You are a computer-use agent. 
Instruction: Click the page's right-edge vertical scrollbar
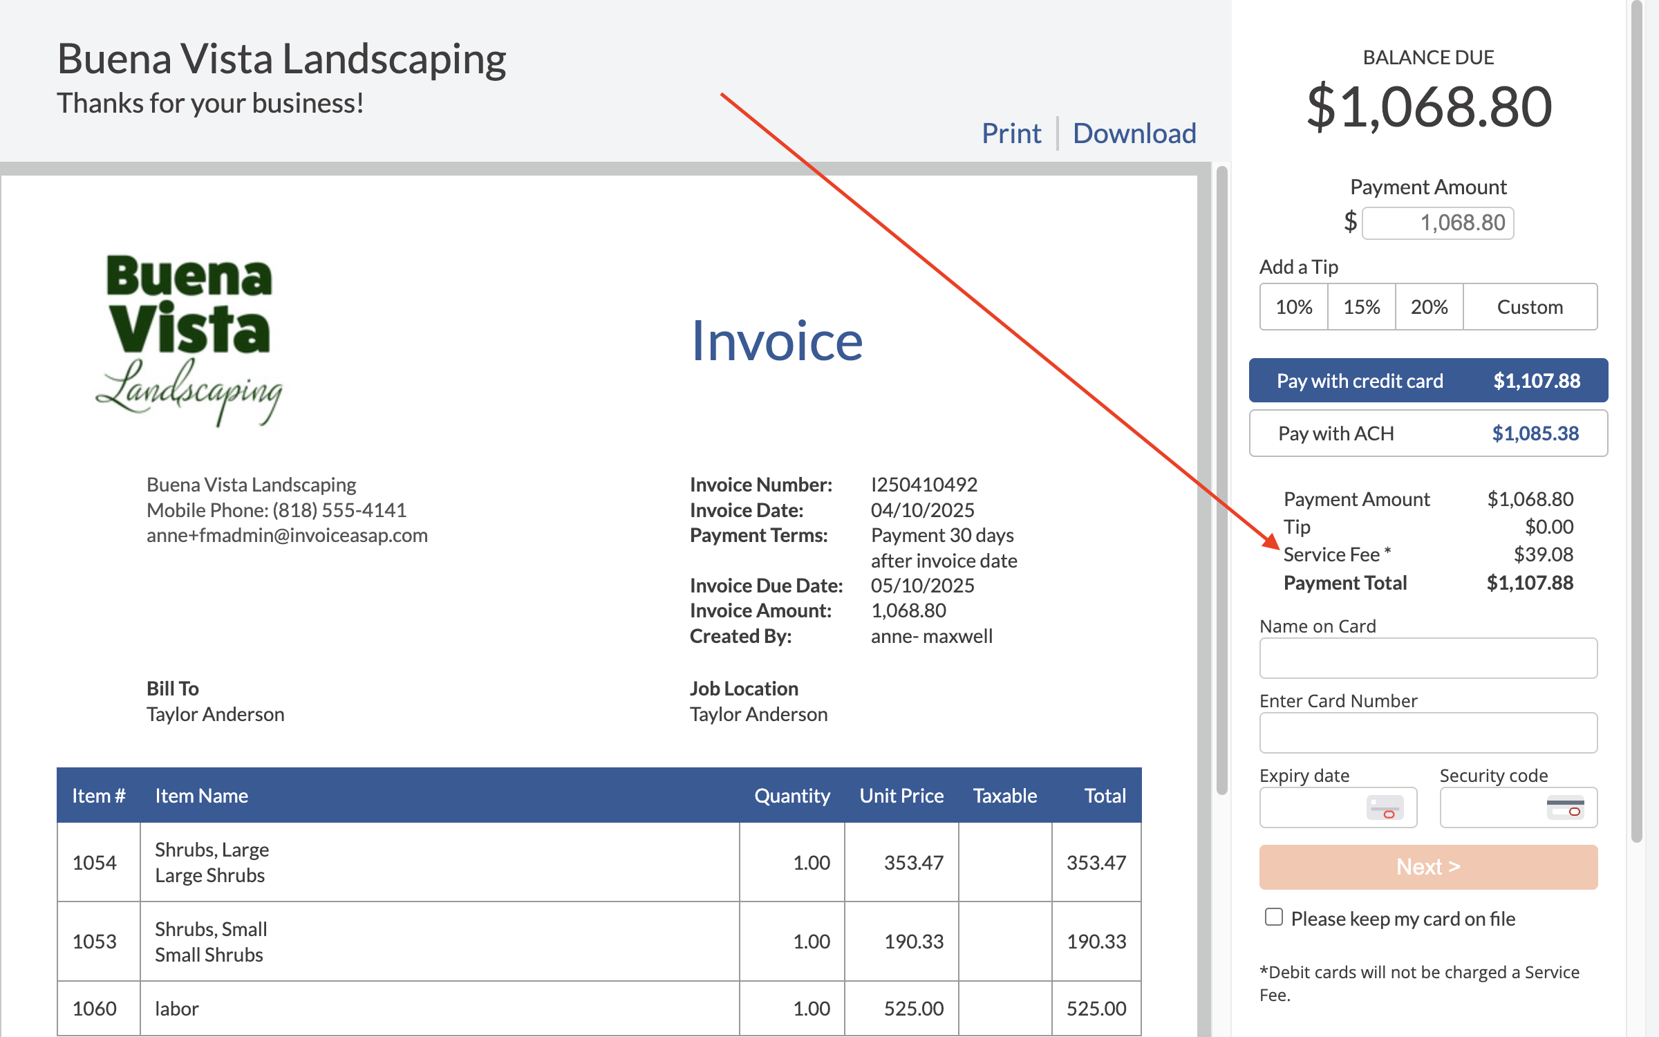click(x=1636, y=415)
